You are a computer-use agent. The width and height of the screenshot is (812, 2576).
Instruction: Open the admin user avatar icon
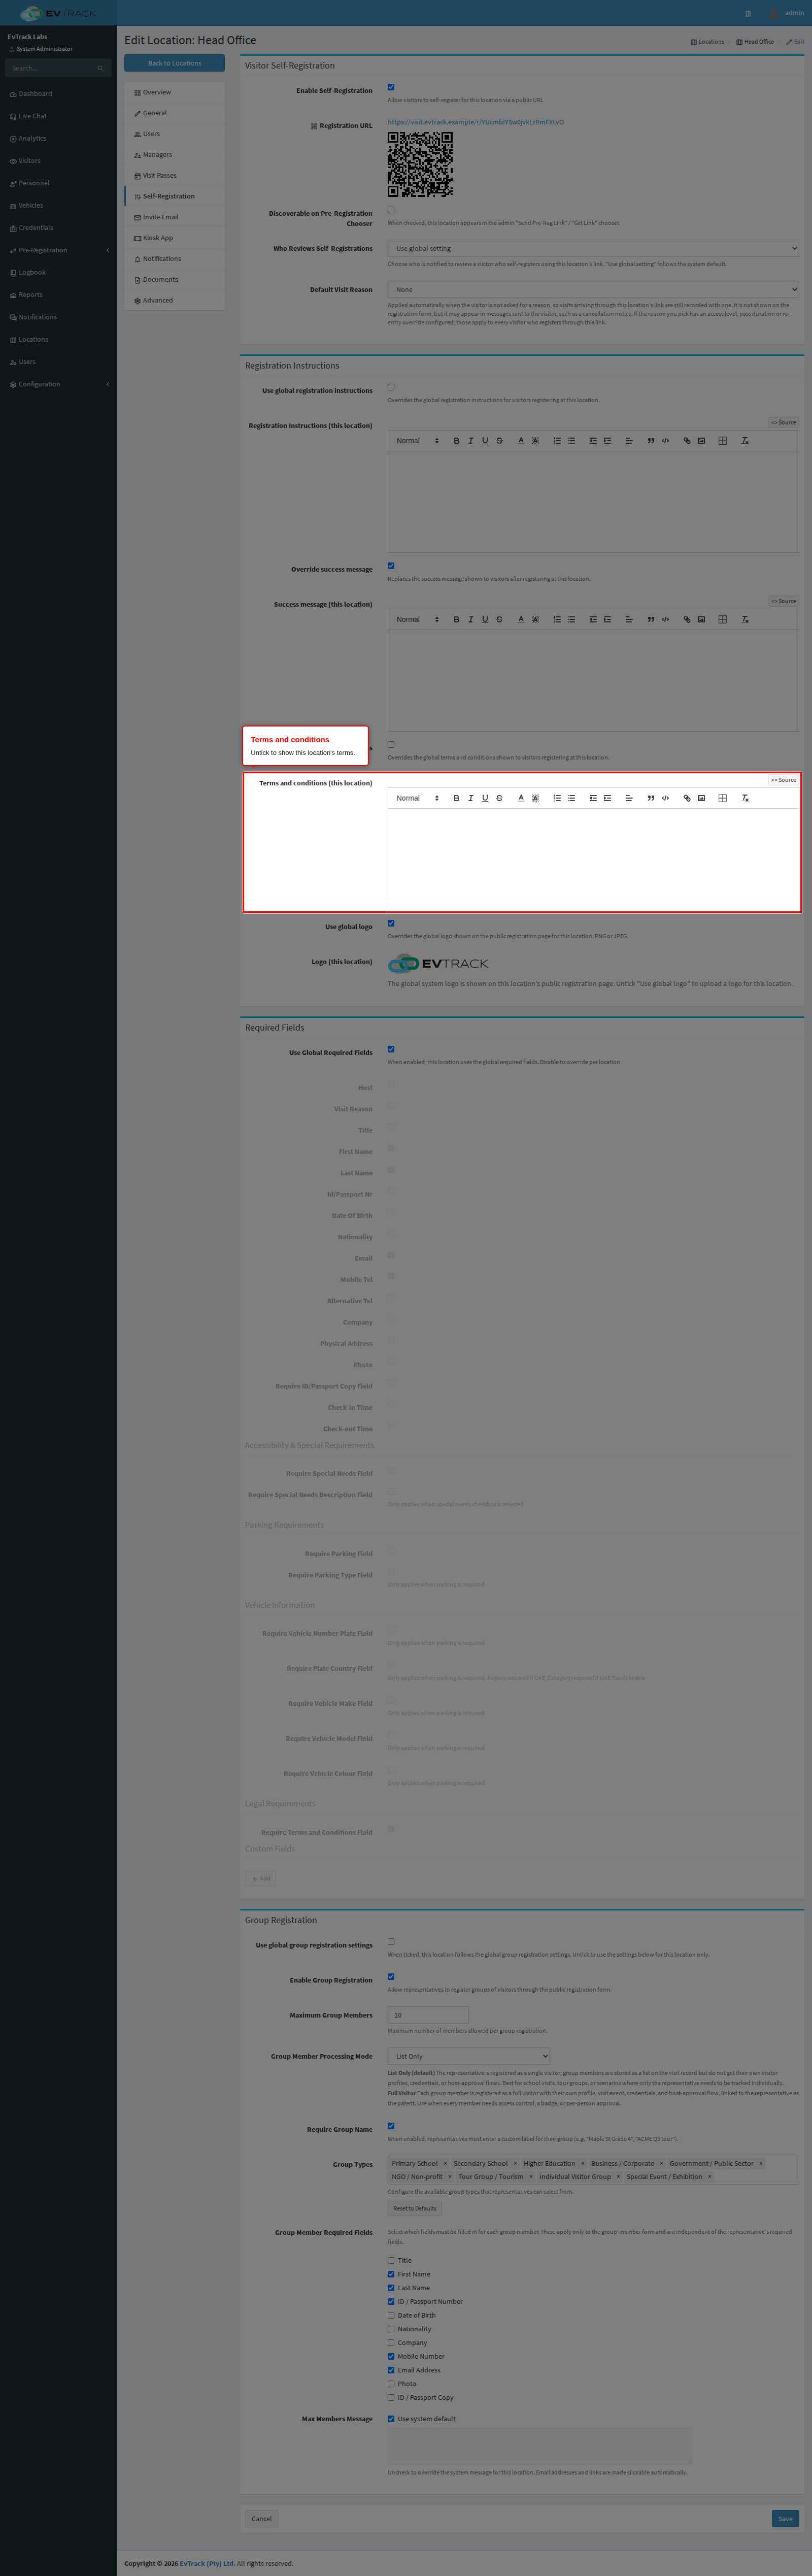pyautogui.click(x=773, y=13)
